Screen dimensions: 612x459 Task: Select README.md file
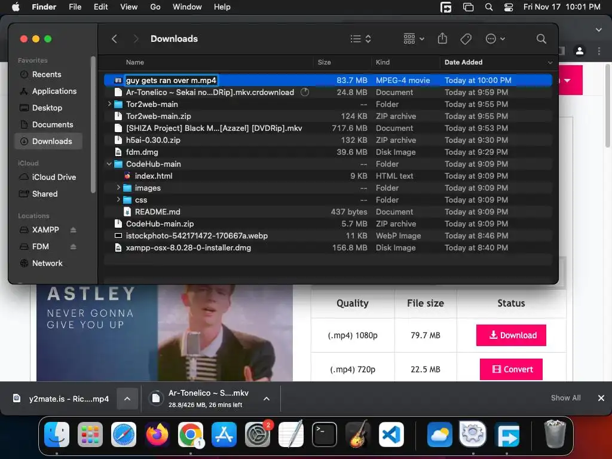pos(328,212)
